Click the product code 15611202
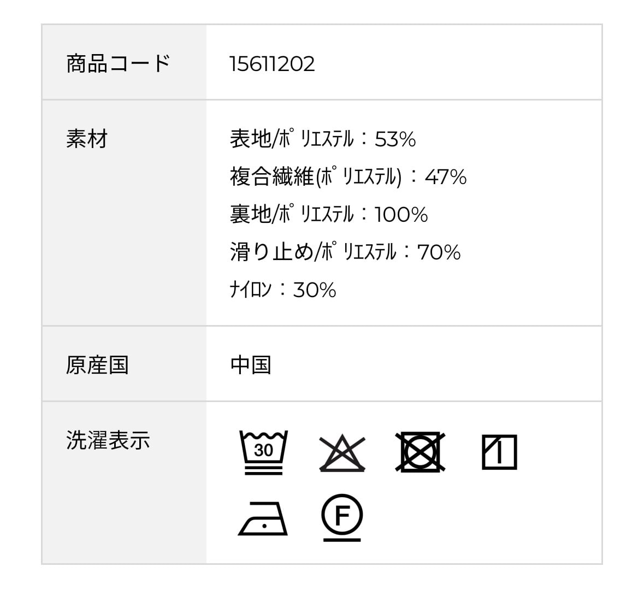This screenshot has width=644, height=590. point(273,64)
